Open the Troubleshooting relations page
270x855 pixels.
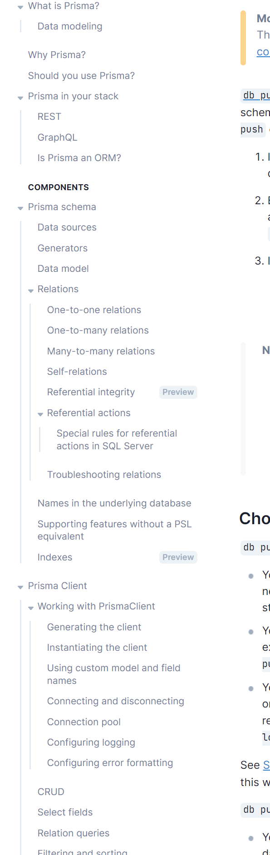pos(104,474)
